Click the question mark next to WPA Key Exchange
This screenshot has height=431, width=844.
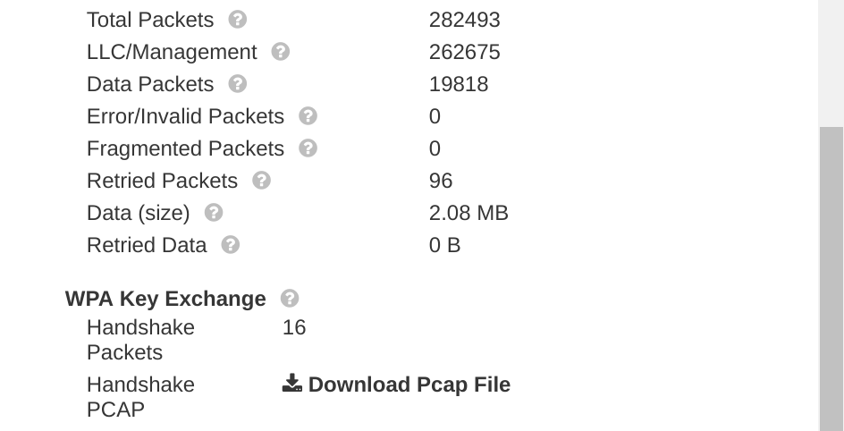coord(290,298)
